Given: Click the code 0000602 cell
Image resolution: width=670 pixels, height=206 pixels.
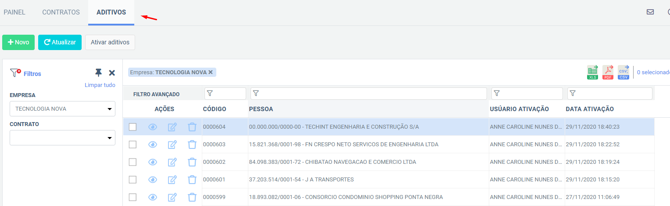Looking at the screenshot, I should [225, 162].
